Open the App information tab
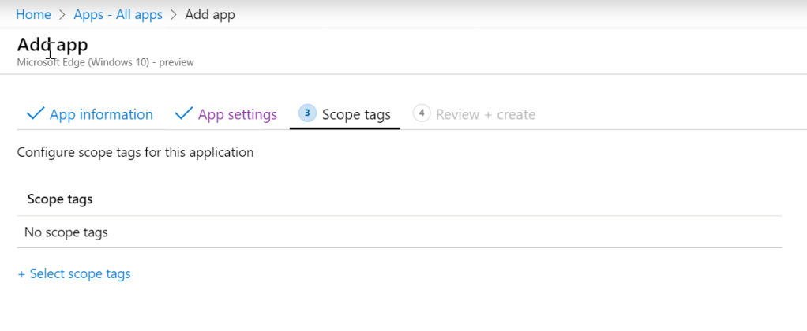The width and height of the screenshot is (807, 331). (x=101, y=114)
